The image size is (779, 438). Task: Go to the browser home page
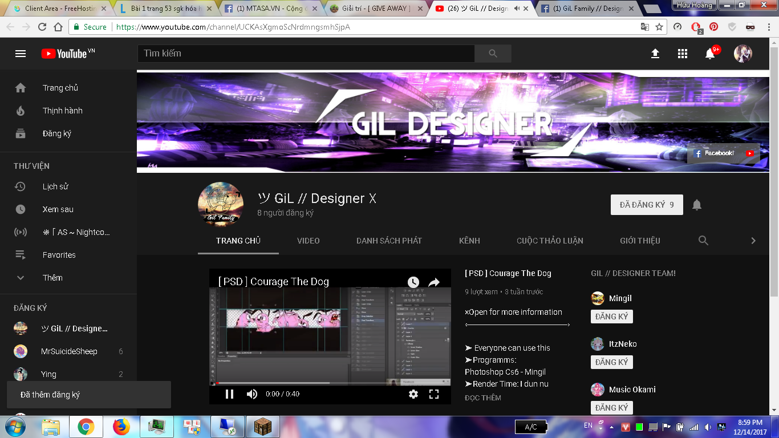click(58, 27)
